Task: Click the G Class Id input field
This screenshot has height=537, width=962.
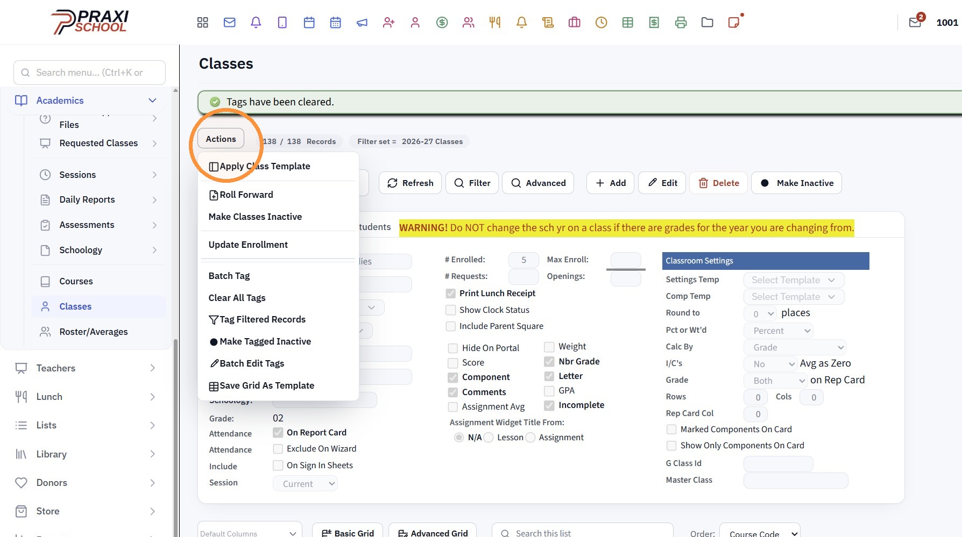Action: tap(778, 463)
